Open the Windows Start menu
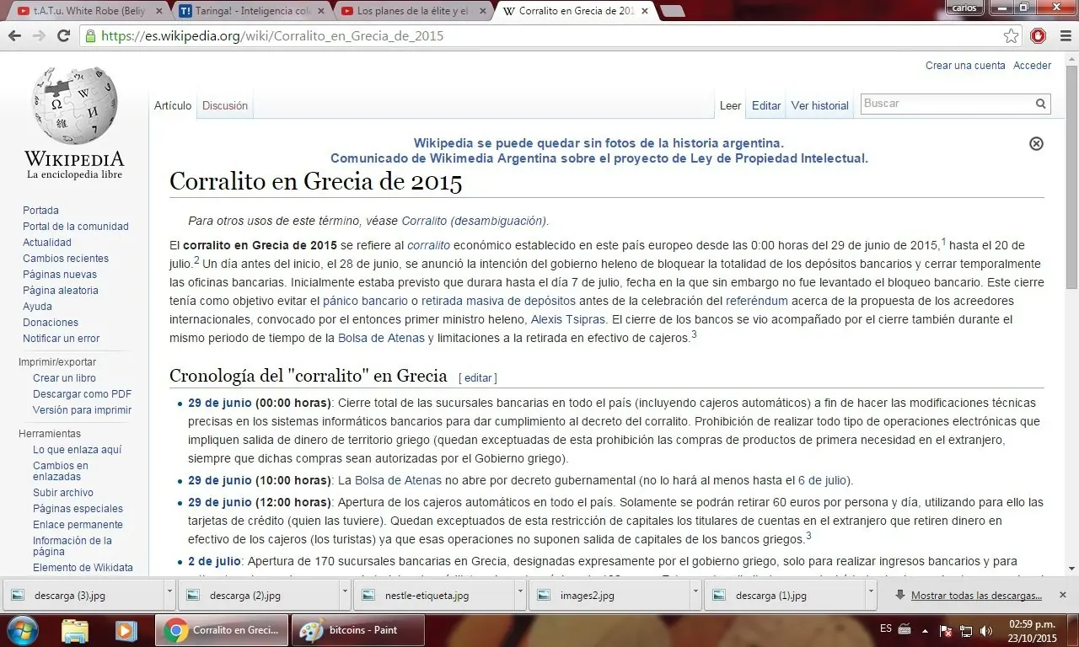Image resolution: width=1079 pixels, height=647 pixels. pos(21,630)
